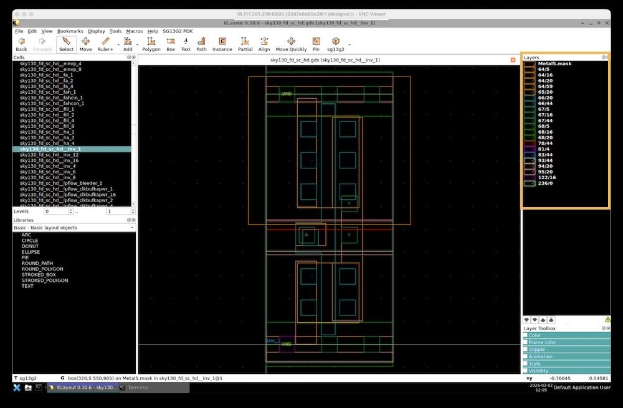
Task: Open the Bookmarks menu
Action: click(70, 30)
